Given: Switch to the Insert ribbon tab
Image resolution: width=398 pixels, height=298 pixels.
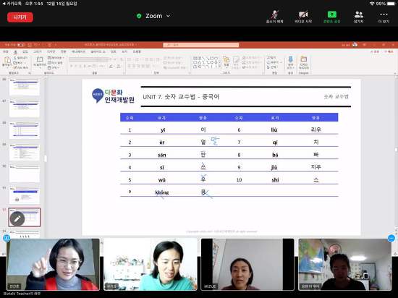Looking at the screenshot, I should (x=25, y=51).
